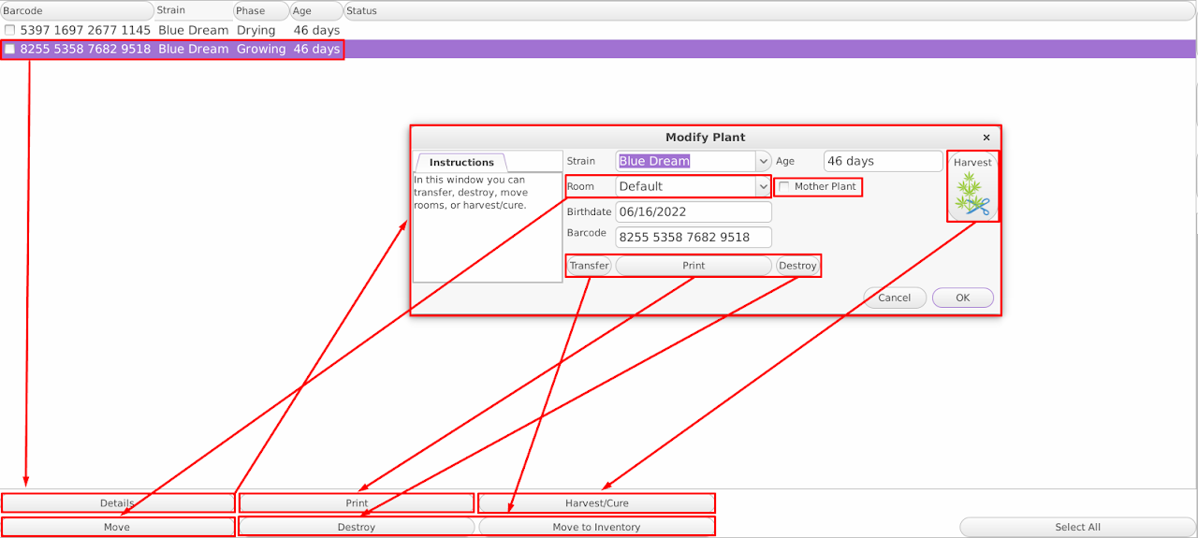
Task: Confirm changes with the OK button
Action: 962,298
